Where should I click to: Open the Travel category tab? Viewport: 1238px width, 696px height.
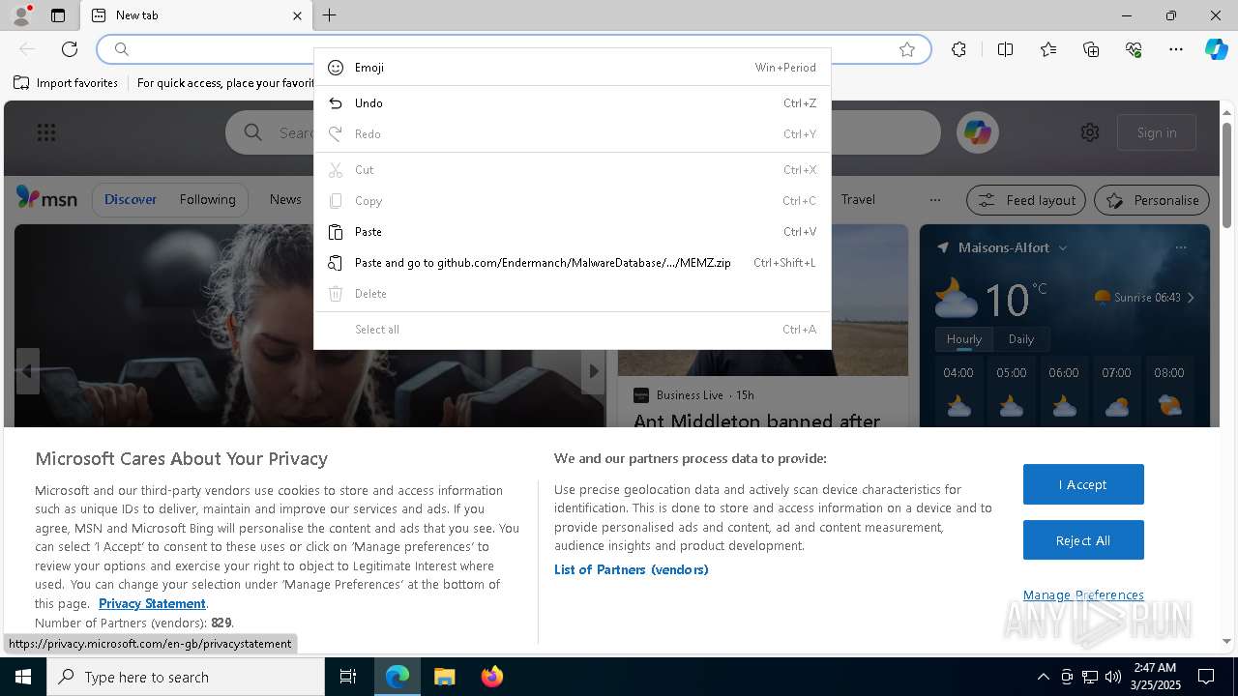[x=858, y=199]
